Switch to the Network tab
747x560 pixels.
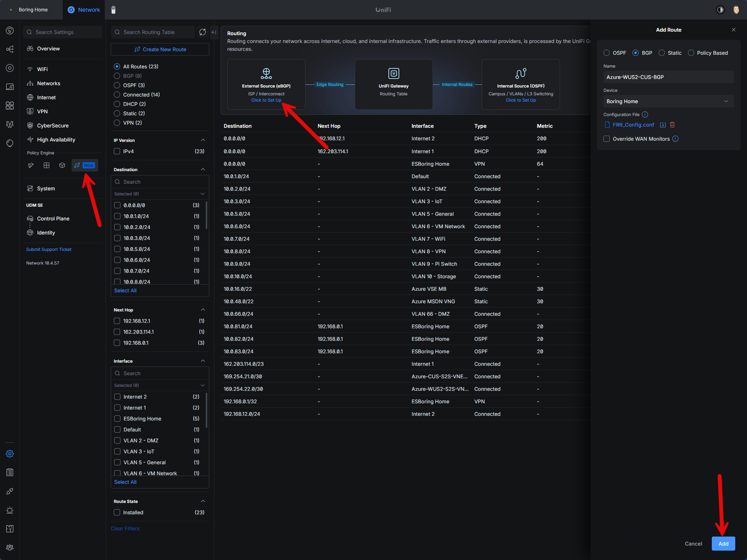84,10
